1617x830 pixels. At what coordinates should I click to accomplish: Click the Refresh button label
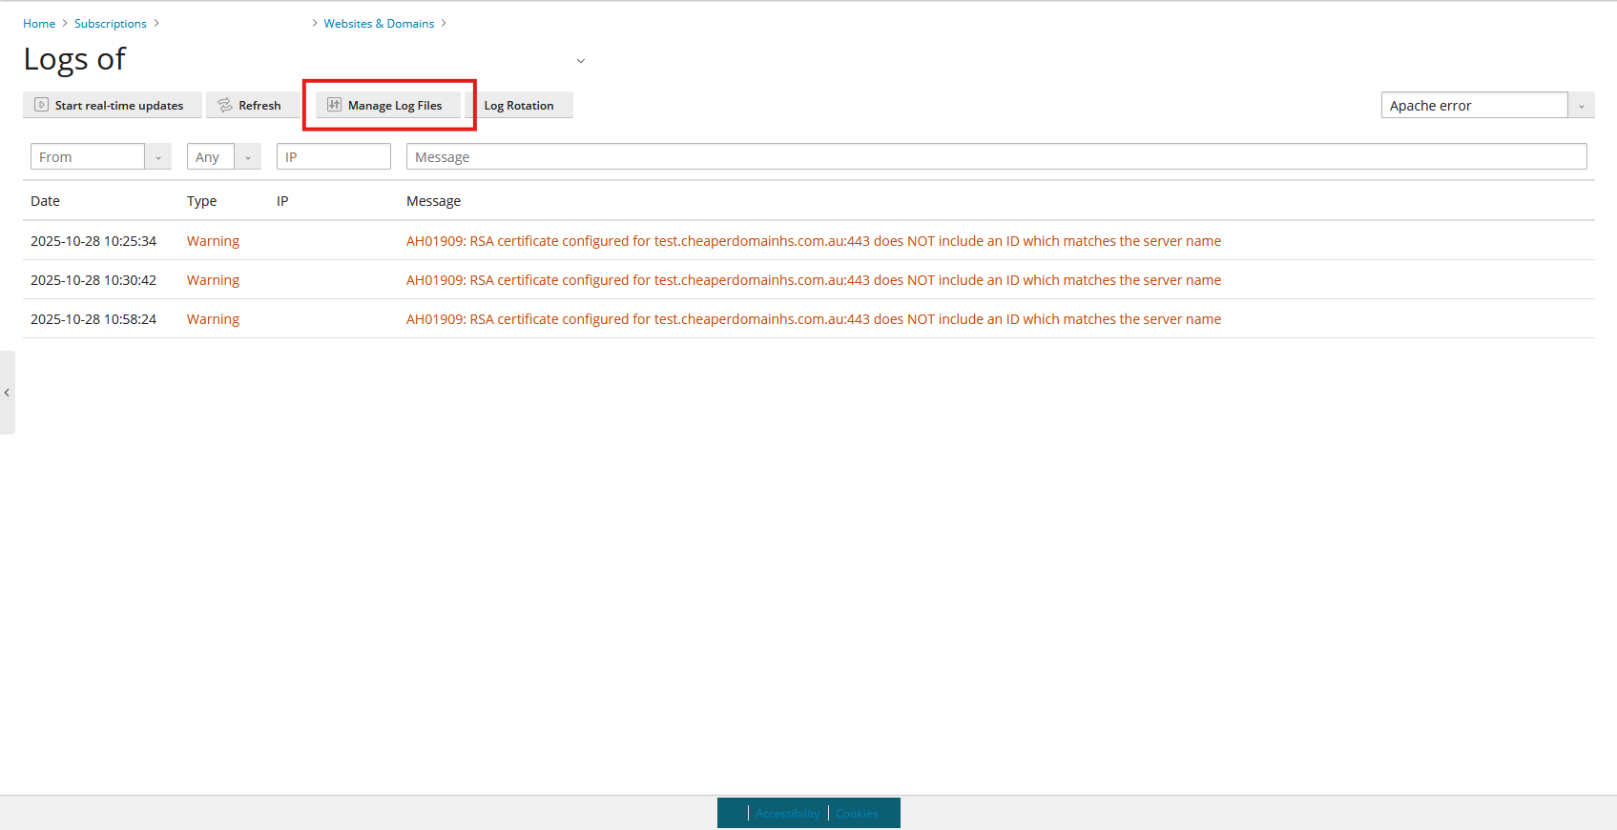click(x=259, y=106)
